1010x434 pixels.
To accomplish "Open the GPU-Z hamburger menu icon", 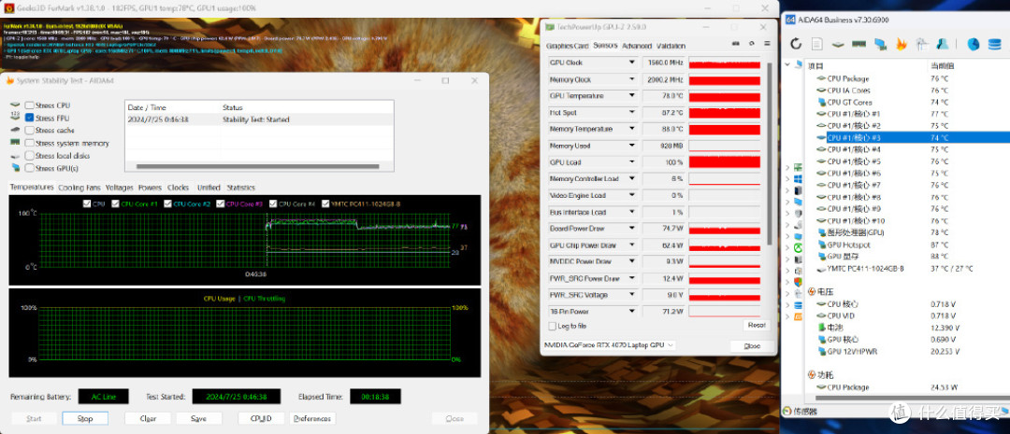I will pos(765,44).
